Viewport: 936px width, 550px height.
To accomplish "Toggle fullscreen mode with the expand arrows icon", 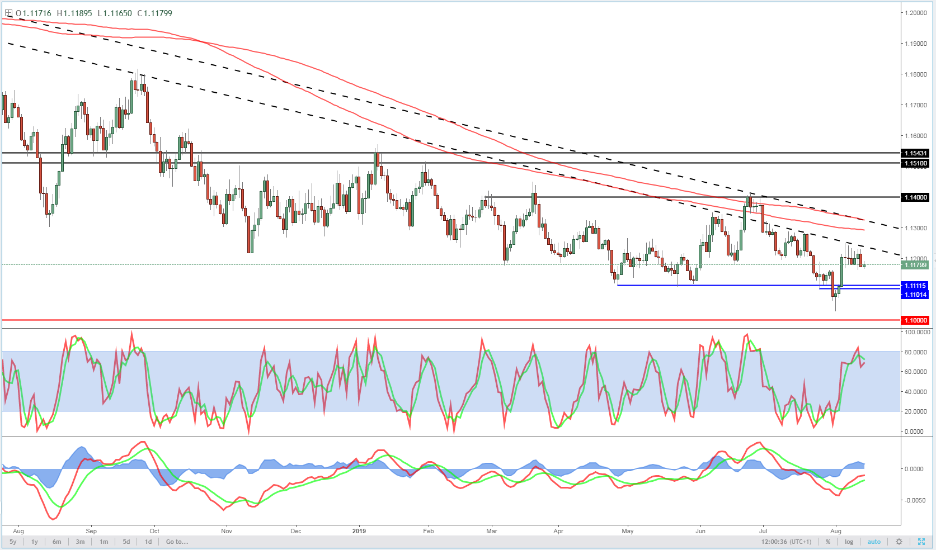I will click(921, 542).
